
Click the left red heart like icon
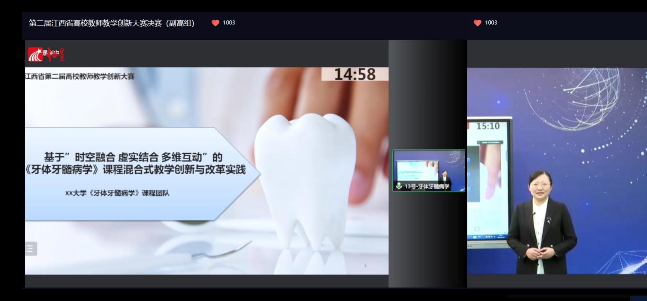pos(215,23)
